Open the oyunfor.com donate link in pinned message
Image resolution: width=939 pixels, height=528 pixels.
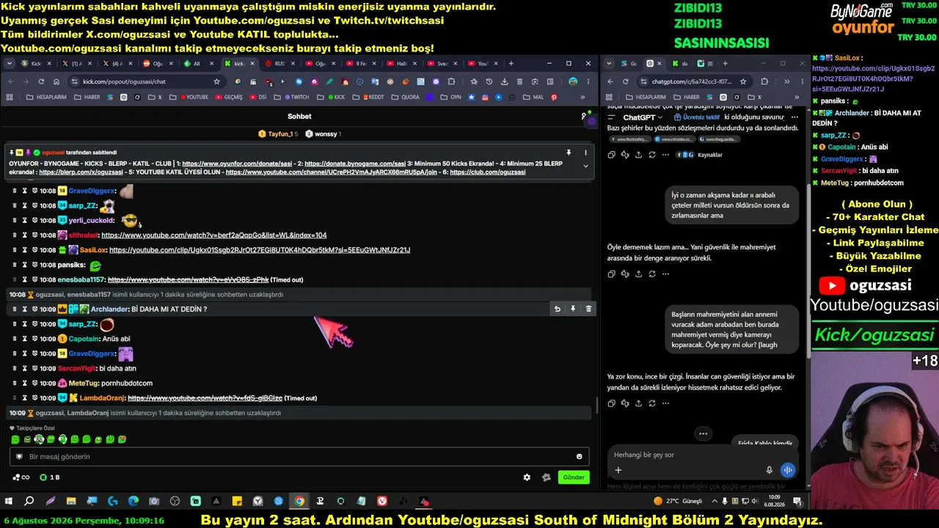(237, 164)
